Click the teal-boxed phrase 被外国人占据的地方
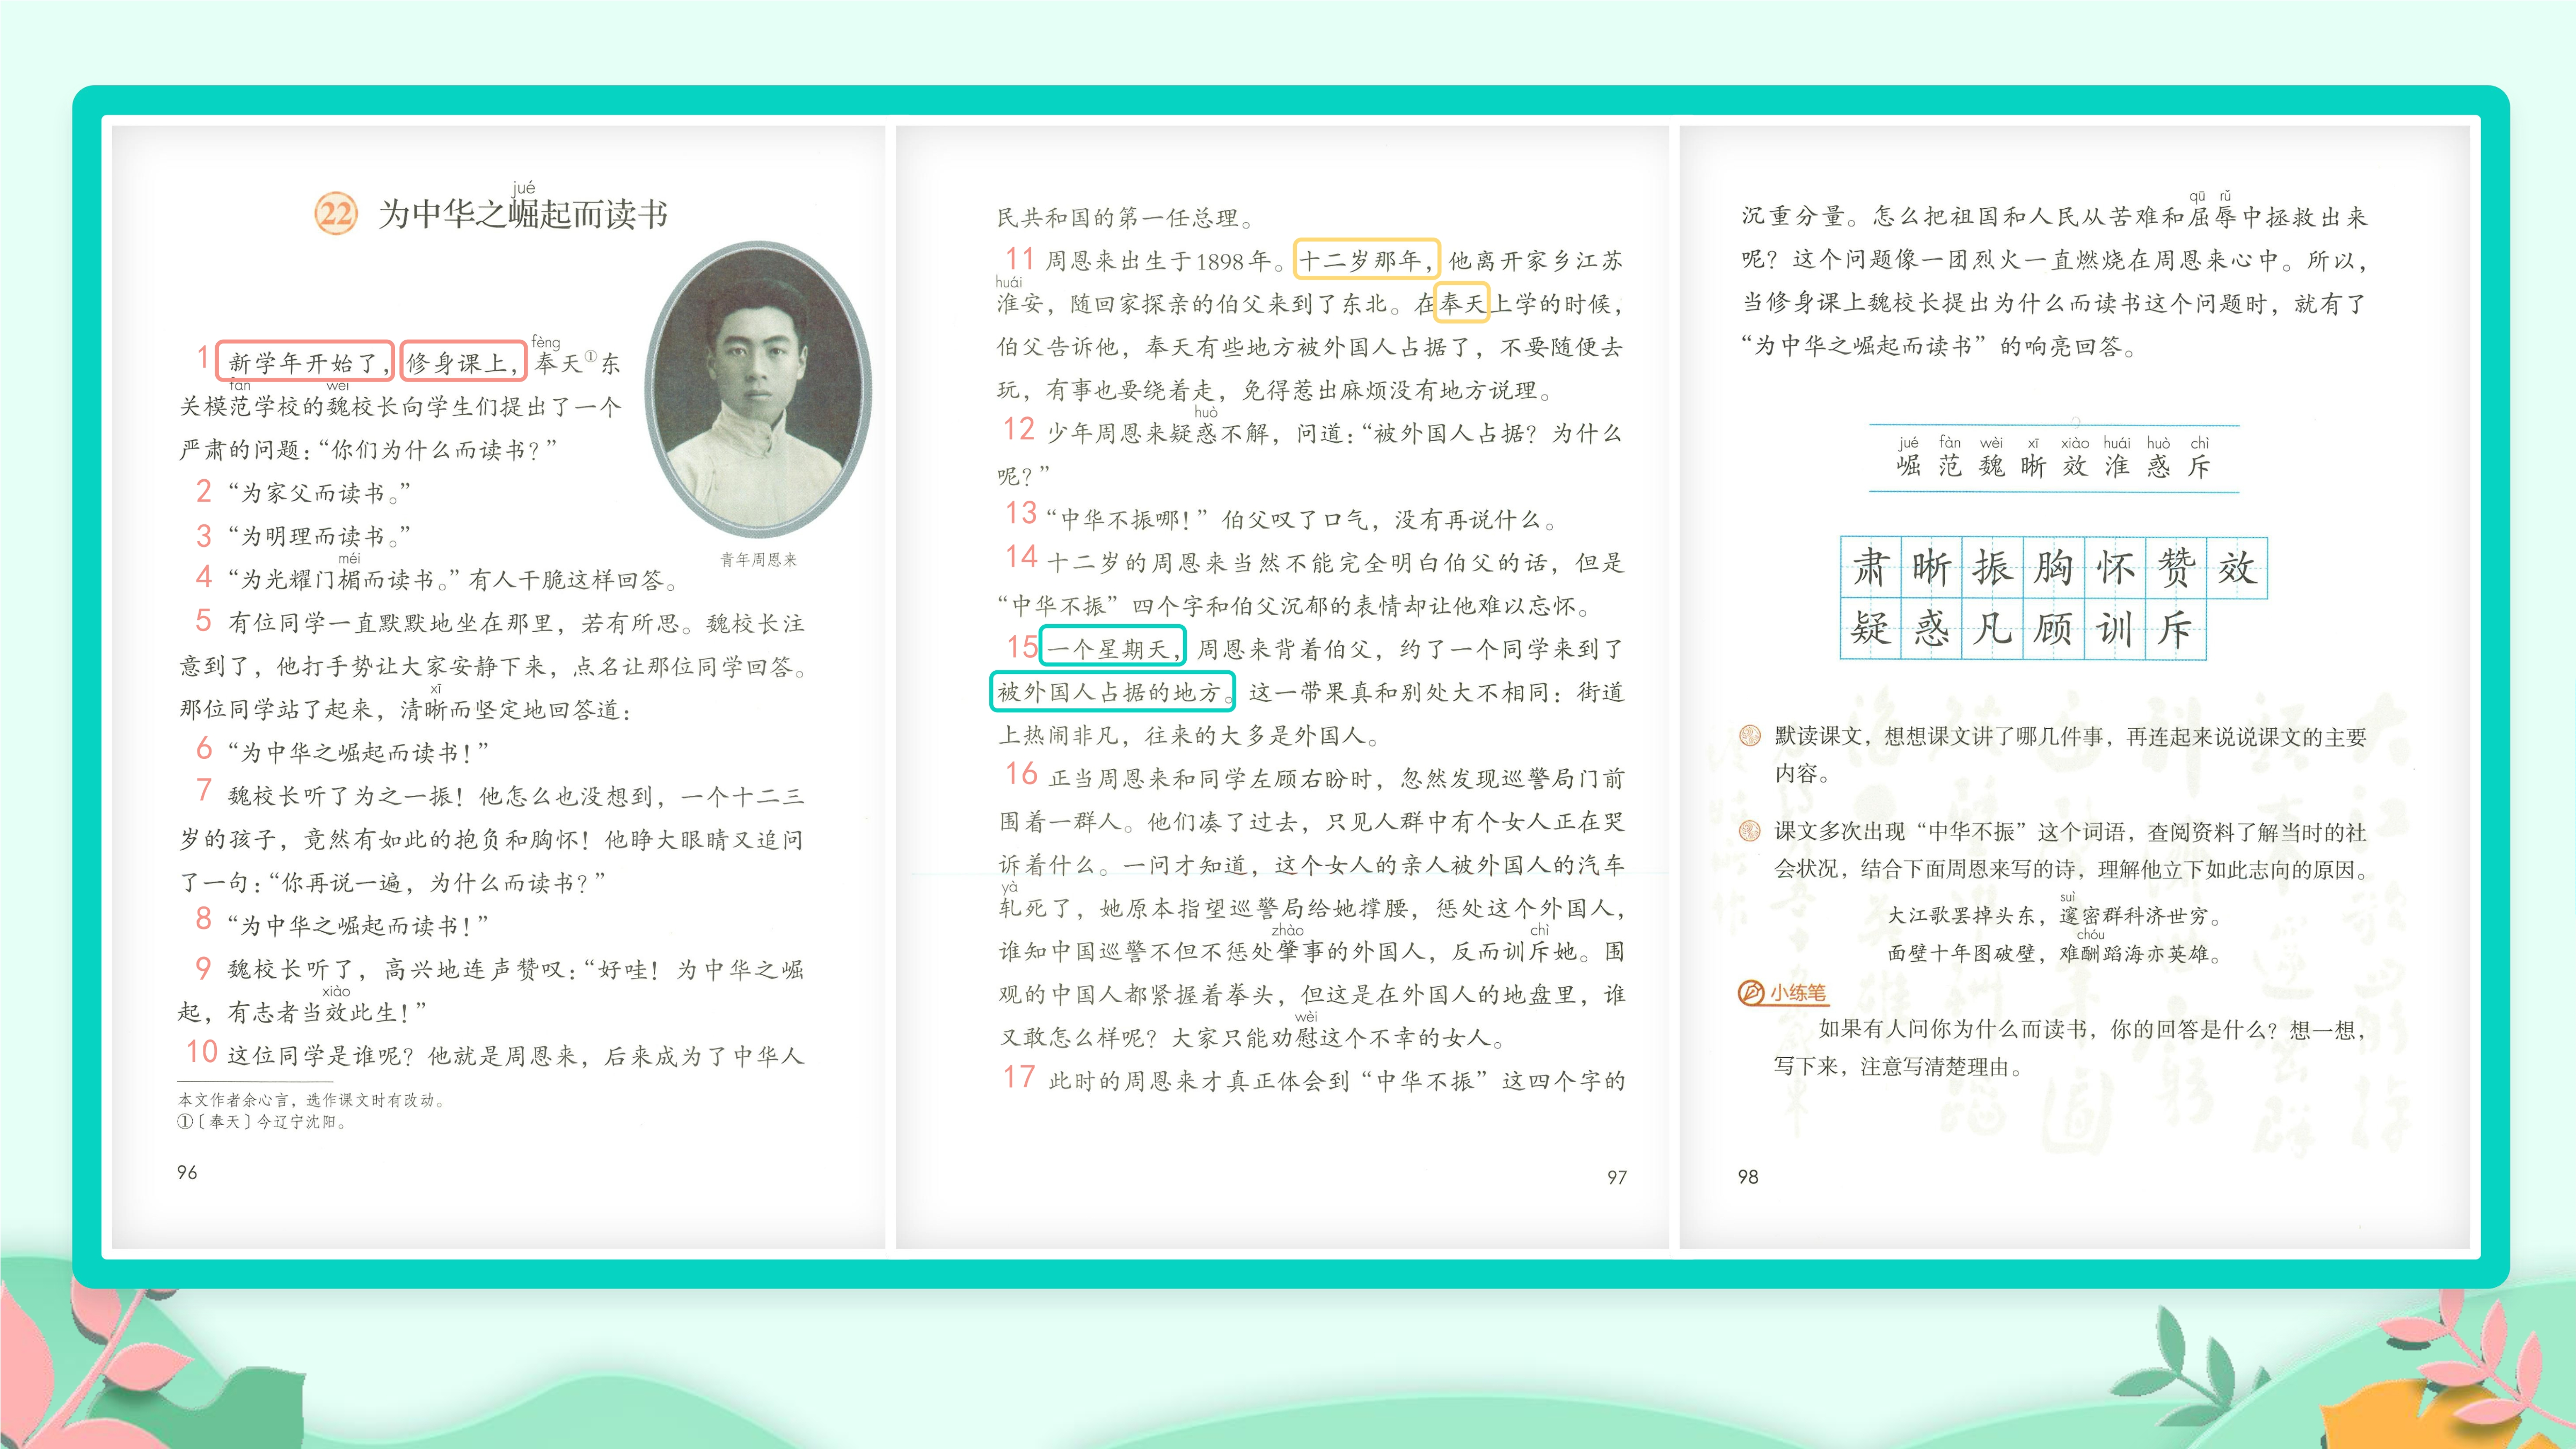This screenshot has height=1449, width=2576. click(1113, 691)
